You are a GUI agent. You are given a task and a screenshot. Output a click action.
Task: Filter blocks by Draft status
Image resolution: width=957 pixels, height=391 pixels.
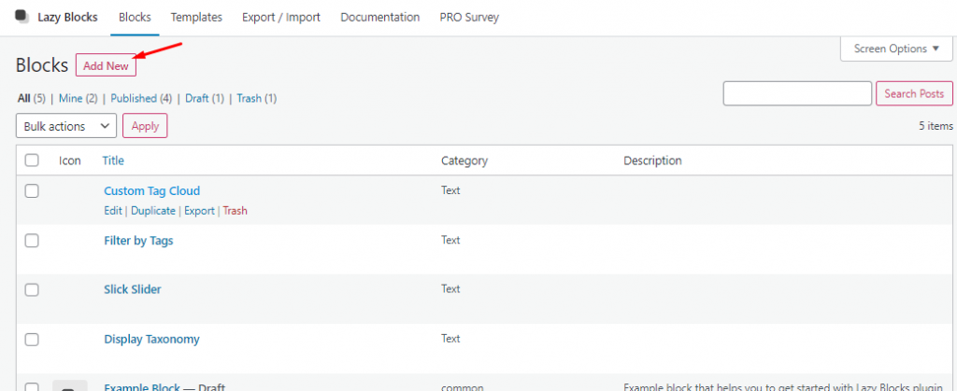coord(196,98)
